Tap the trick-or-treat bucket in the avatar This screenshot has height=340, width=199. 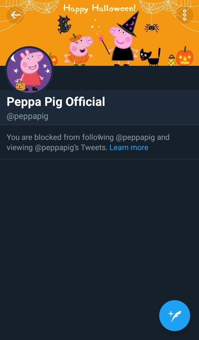pyautogui.click(x=20, y=86)
